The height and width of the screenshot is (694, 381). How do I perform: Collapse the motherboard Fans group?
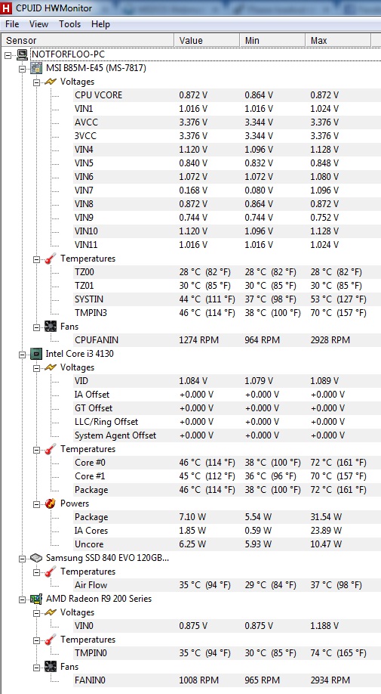point(37,327)
